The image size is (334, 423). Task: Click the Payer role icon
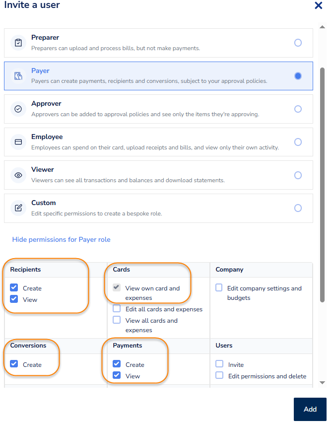point(18,76)
